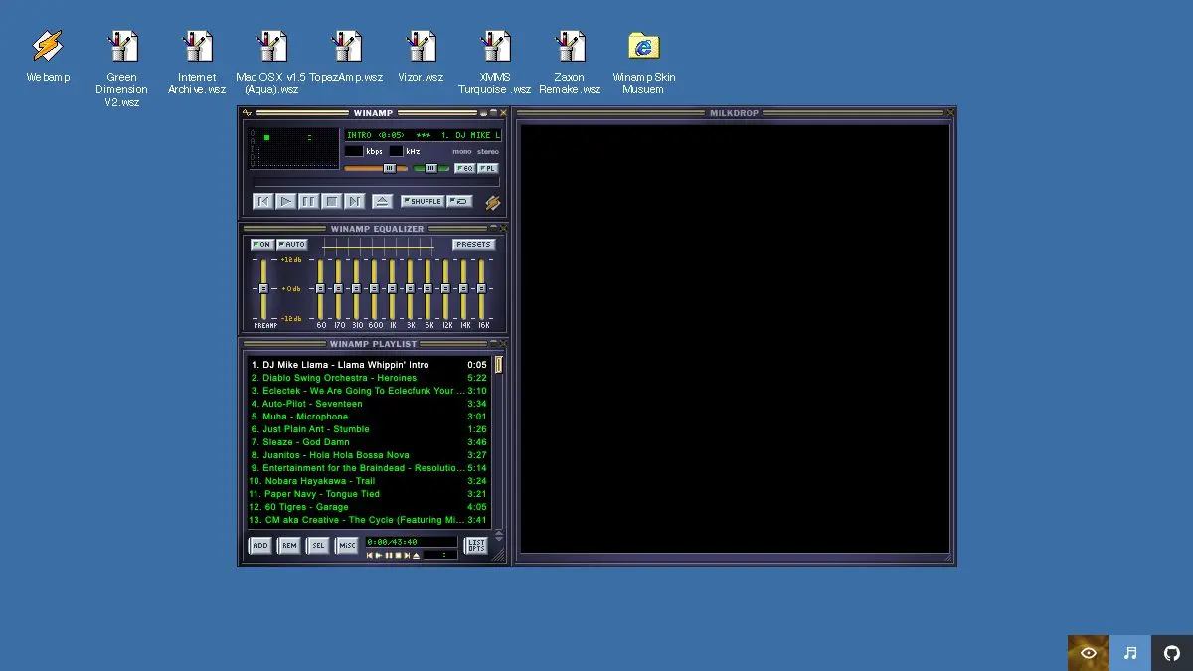Click the Next track button in Winamp main window
Screen dimensions: 1193x671
[x=355, y=201]
